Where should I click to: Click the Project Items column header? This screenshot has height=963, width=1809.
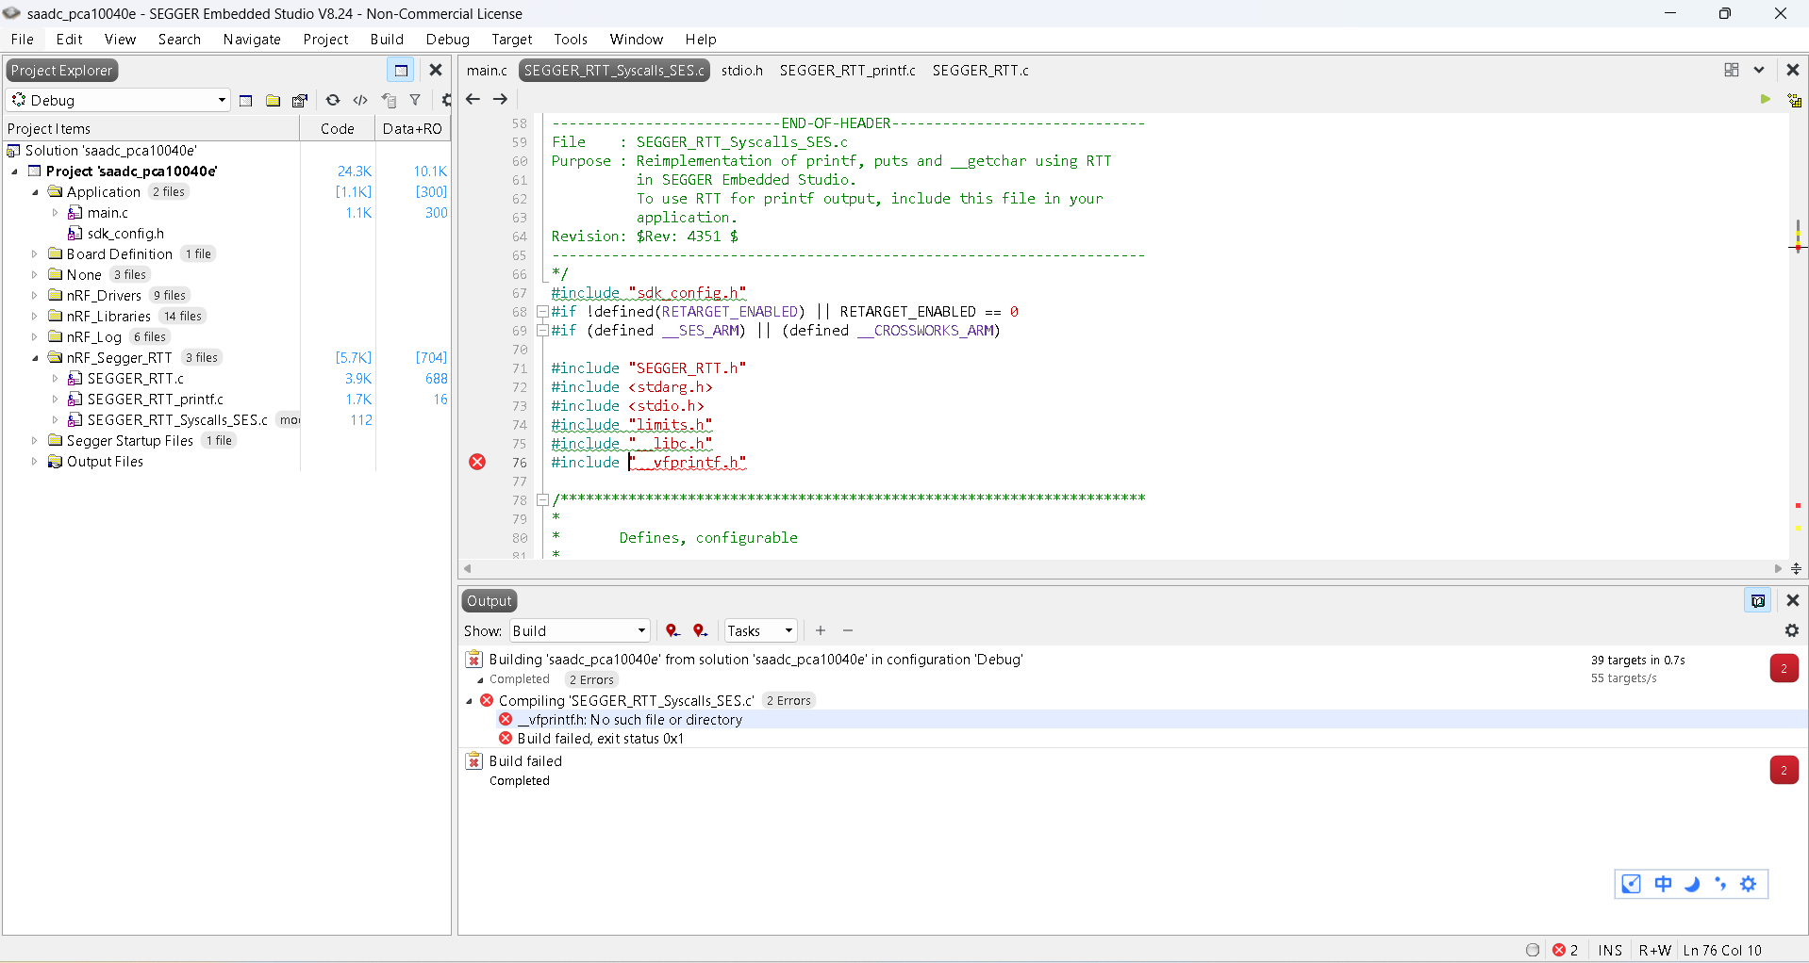tap(151, 129)
